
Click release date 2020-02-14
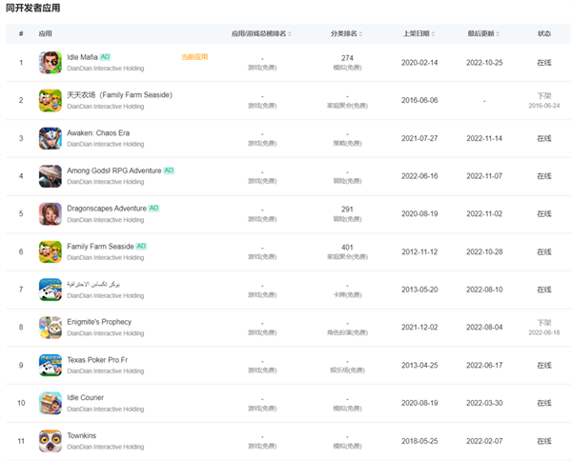(419, 63)
